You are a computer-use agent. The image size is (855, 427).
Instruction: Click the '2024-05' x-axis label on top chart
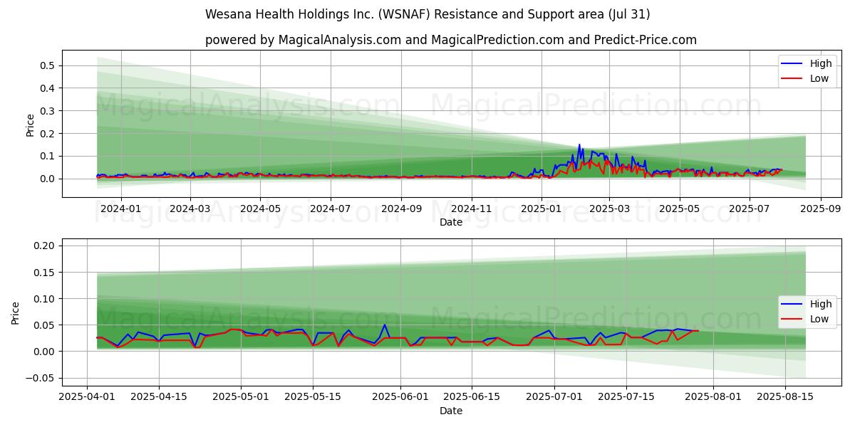260,209
